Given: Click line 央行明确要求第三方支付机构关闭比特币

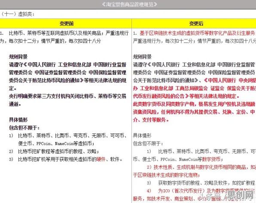Looking at the screenshot, I should coord(67,96).
